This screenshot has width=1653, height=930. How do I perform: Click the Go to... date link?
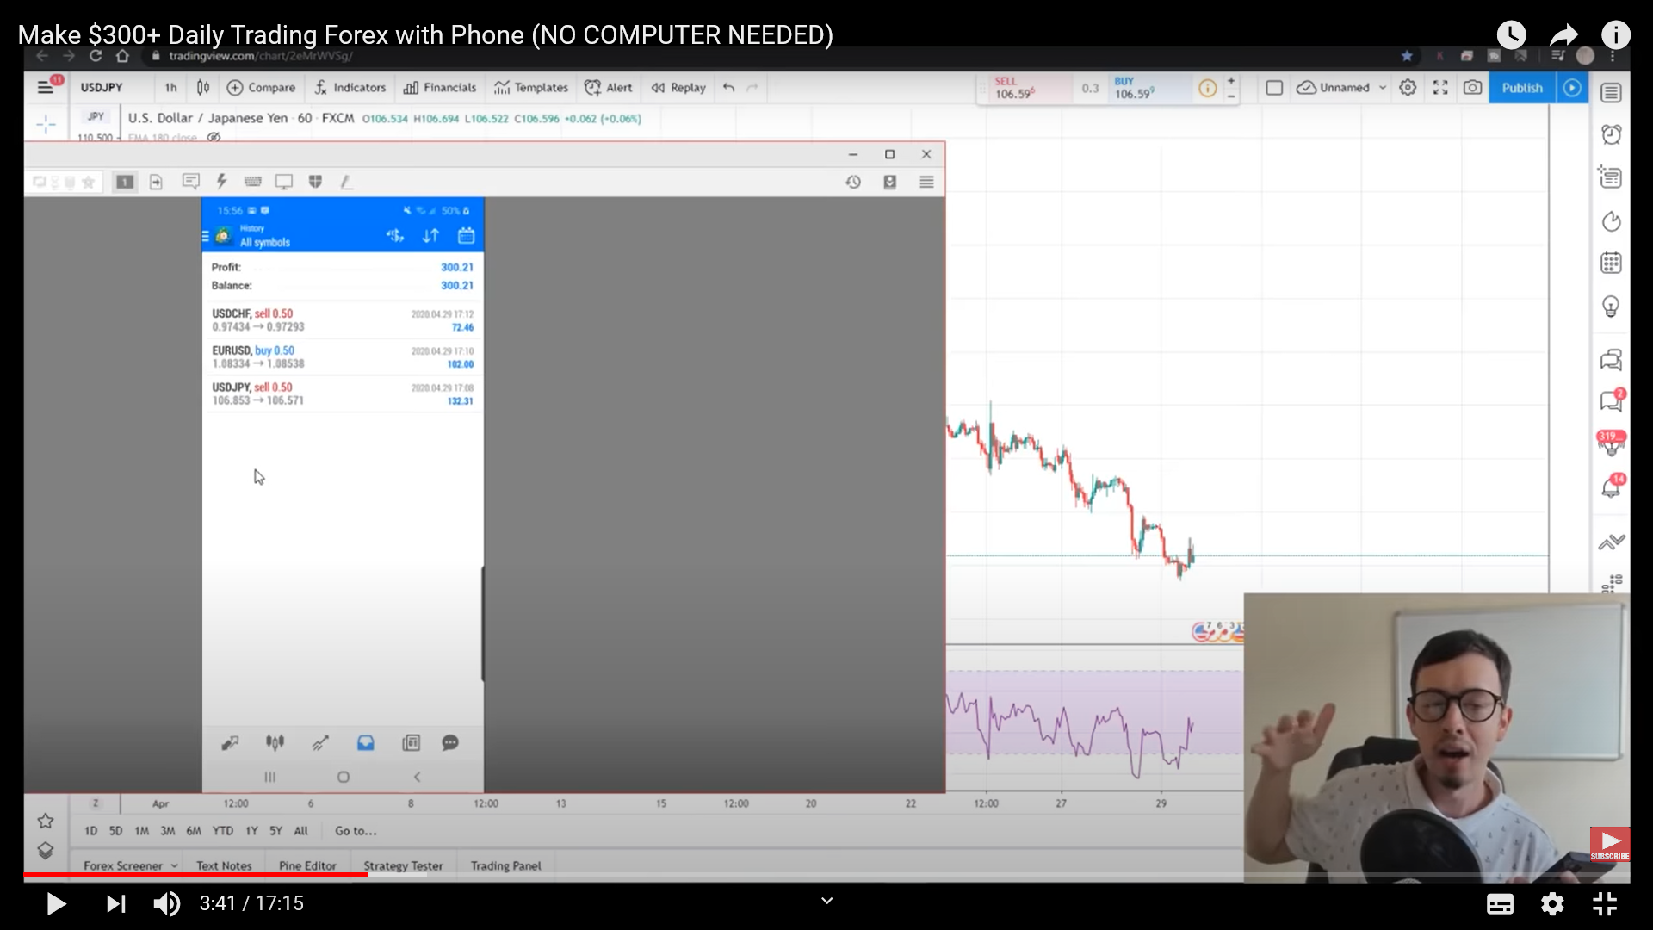coord(356,831)
